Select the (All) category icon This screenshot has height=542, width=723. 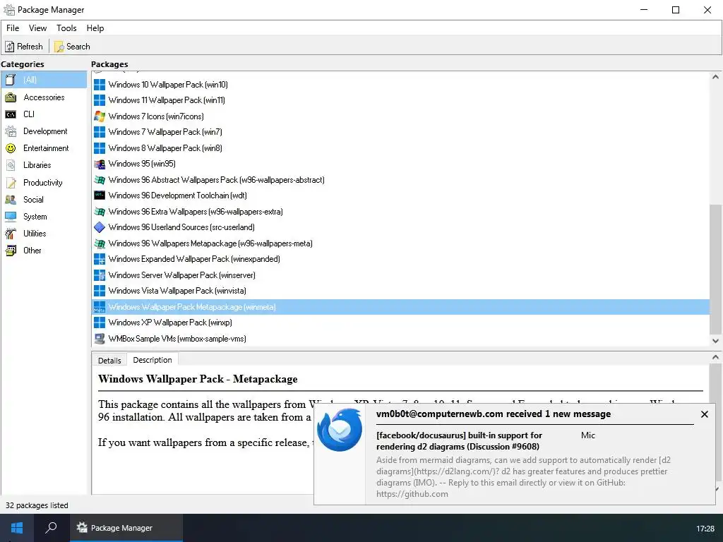(x=11, y=80)
